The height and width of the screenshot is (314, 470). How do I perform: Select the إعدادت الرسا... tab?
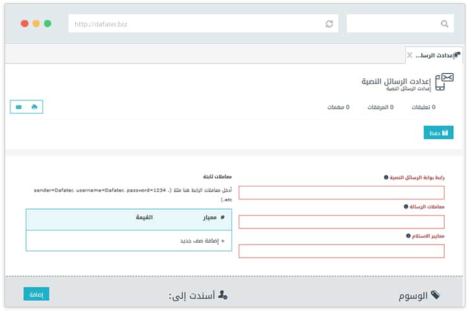click(434, 55)
